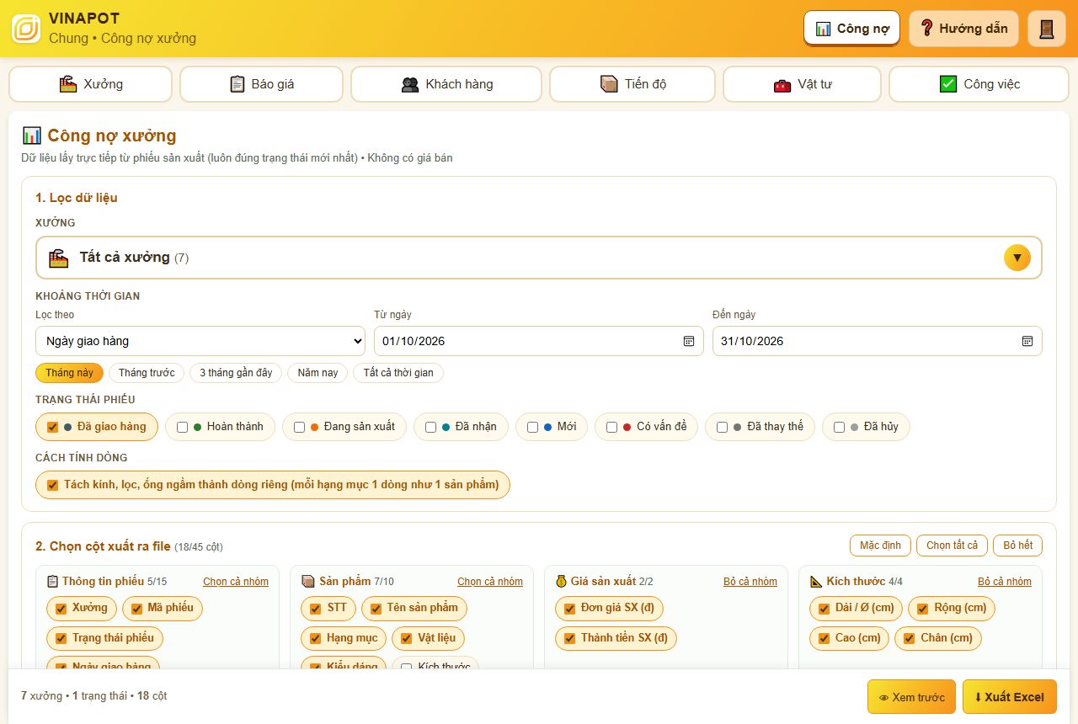Open the Hướng dẫn help button

coord(963,29)
